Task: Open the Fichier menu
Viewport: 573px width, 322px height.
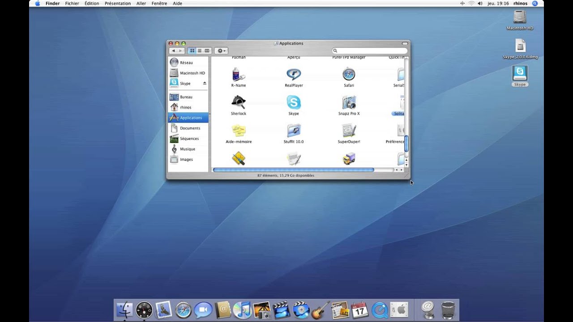Action: point(72,4)
